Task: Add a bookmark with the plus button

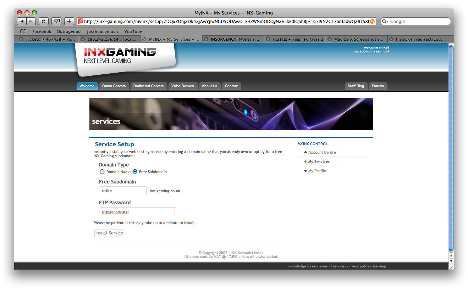Action: pyautogui.click(x=69, y=21)
